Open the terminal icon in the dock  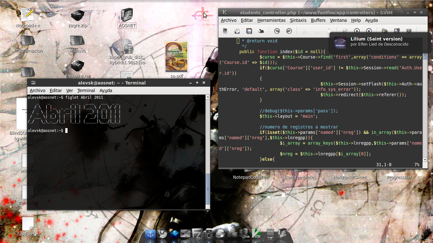point(185,234)
